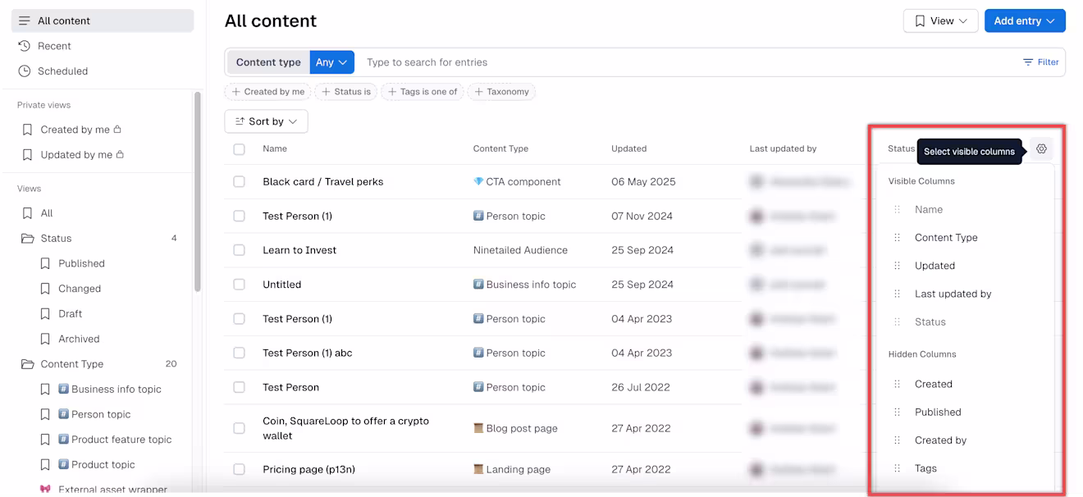The width and height of the screenshot is (1083, 497).
Task: Click the bookmark icon next to All view
Action: pos(27,213)
